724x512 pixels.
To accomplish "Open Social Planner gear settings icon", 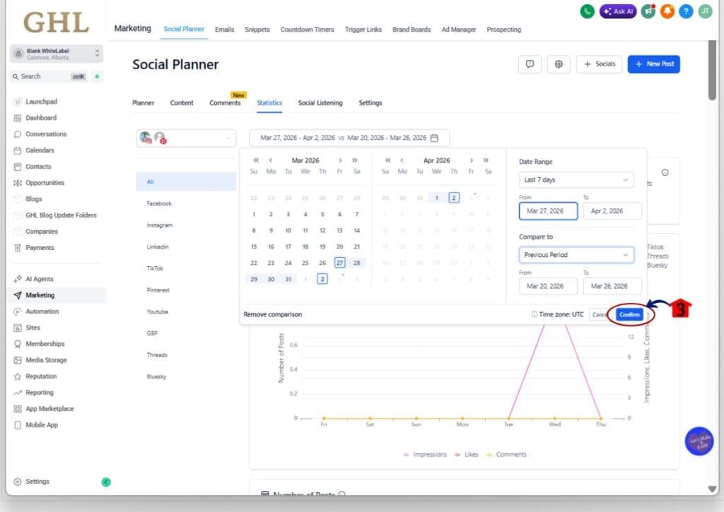I will point(559,64).
